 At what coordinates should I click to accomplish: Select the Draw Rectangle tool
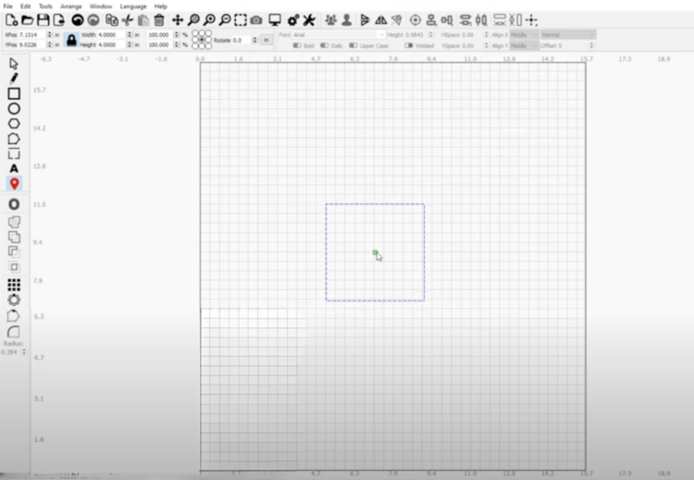(14, 93)
